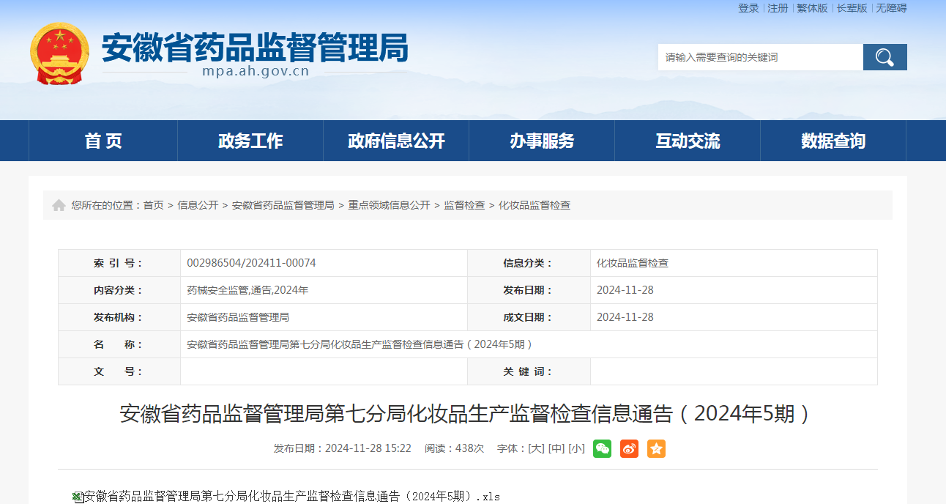Viewport: 946px width, 504px height.
Task: Click the mpa.ah.gov.cn domain text
Action: [x=256, y=72]
